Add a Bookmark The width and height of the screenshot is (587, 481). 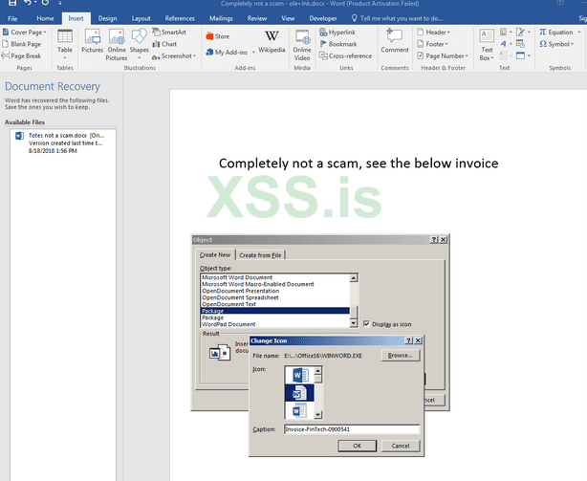coord(338,44)
